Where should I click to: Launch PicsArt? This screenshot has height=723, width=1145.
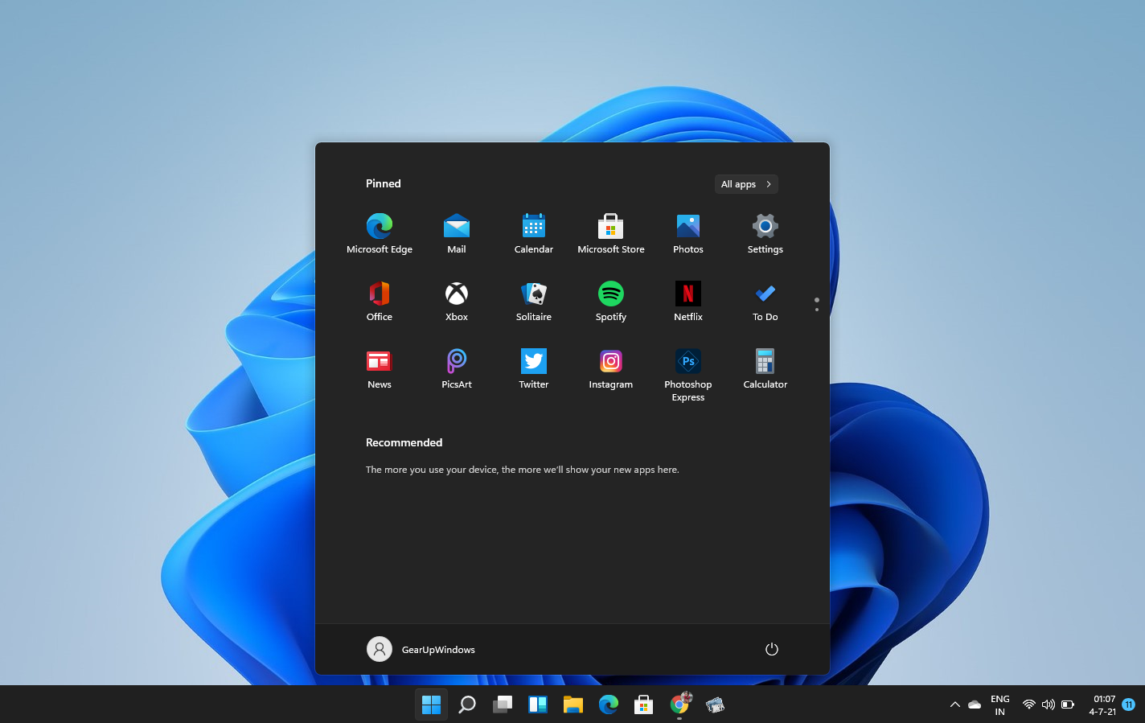[x=457, y=369]
